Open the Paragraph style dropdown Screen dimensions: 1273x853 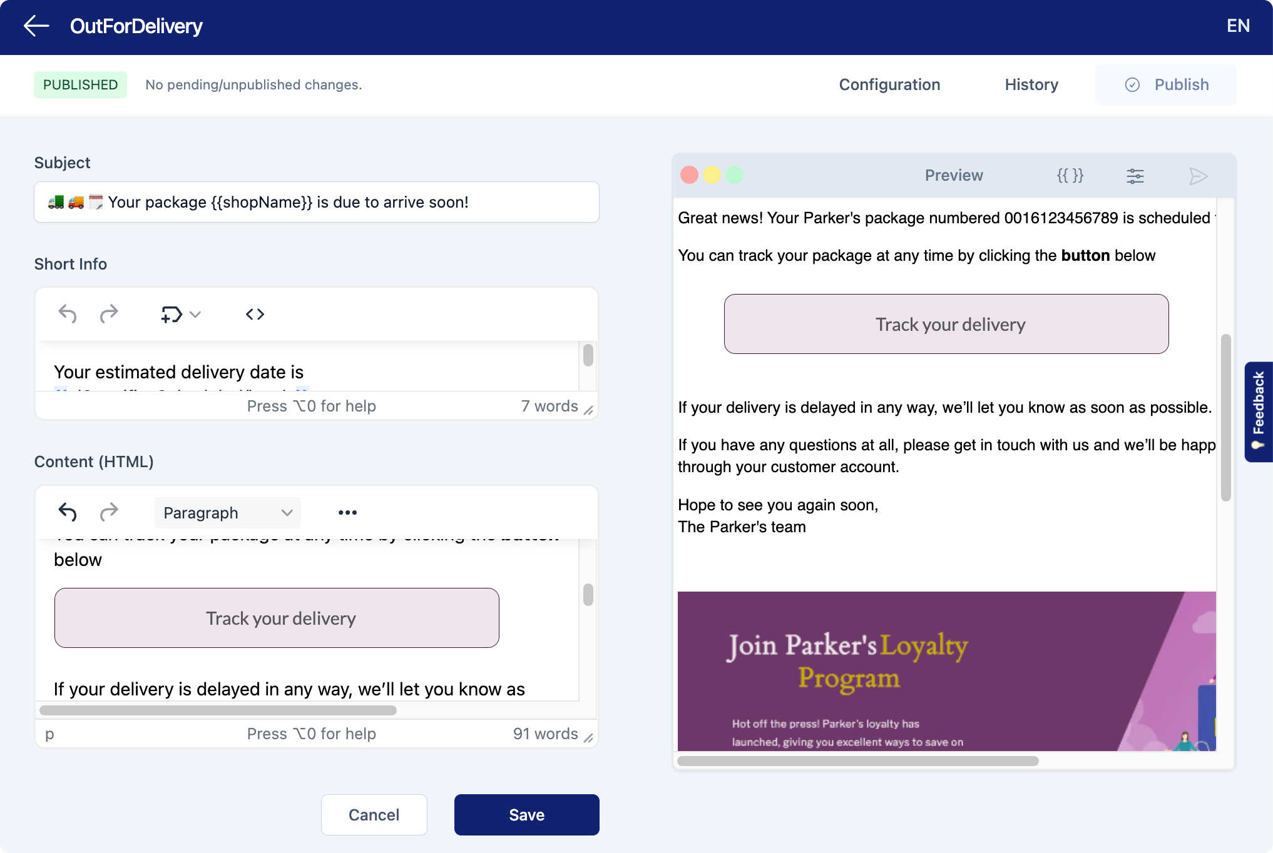pyautogui.click(x=227, y=512)
